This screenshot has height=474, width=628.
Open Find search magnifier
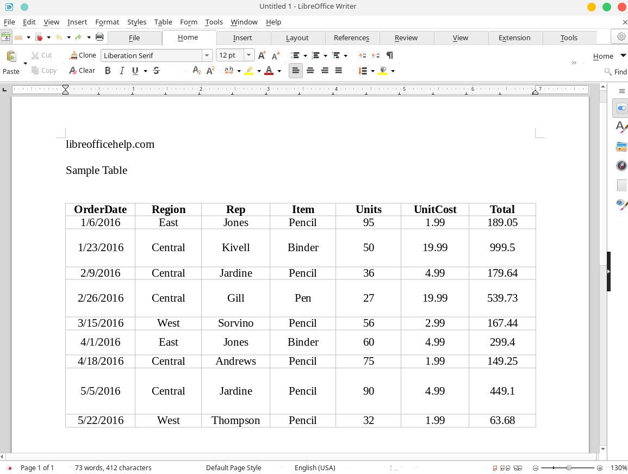pos(615,72)
